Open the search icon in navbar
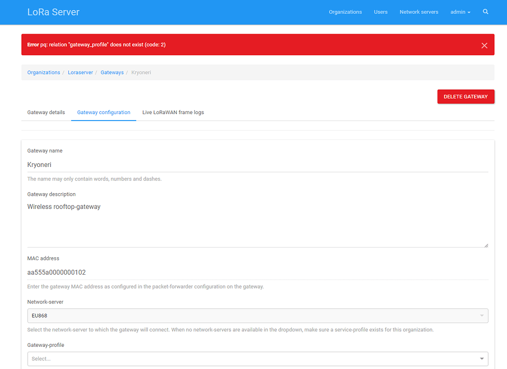Screen dimensions: 507x369 [x=485, y=12]
